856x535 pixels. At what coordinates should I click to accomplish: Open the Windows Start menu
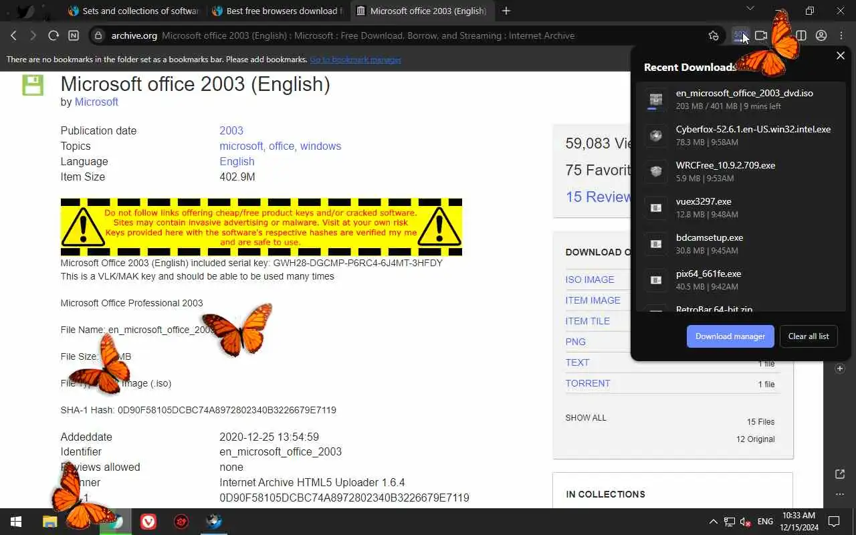16,522
